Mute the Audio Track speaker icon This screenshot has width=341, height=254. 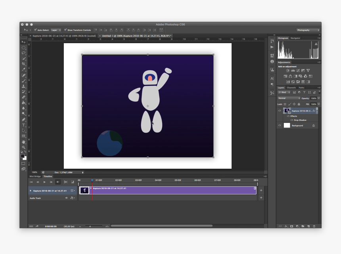click(x=67, y=198)
